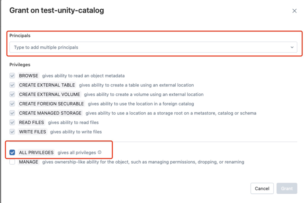Enable the CREATE MANAGED STORAGE privilege
305x203 pixels.
[x=12, y=113]
